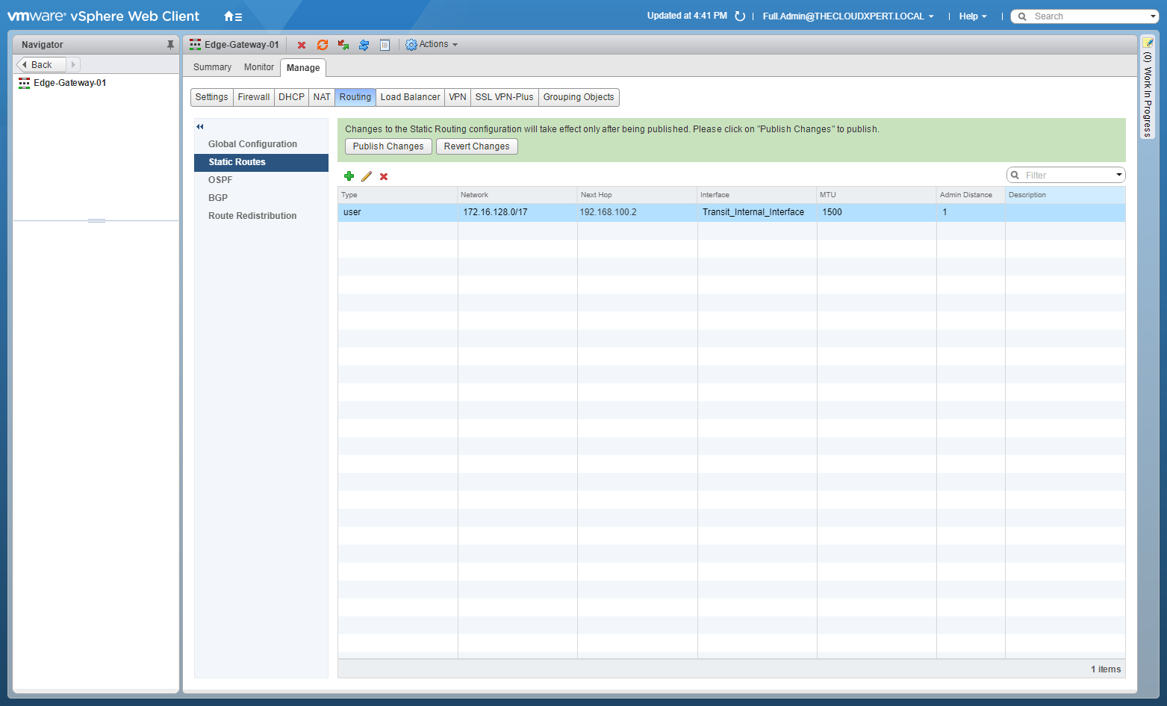Click the pencil edit route icon
1167x706 pixels.
click(x=367, y=176)
